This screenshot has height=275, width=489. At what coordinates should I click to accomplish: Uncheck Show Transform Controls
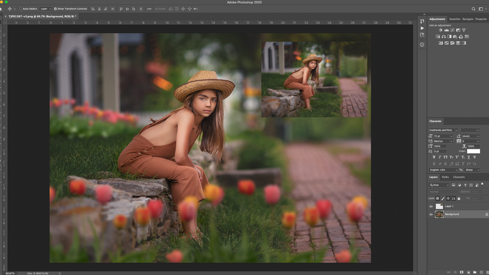(55, 9)
